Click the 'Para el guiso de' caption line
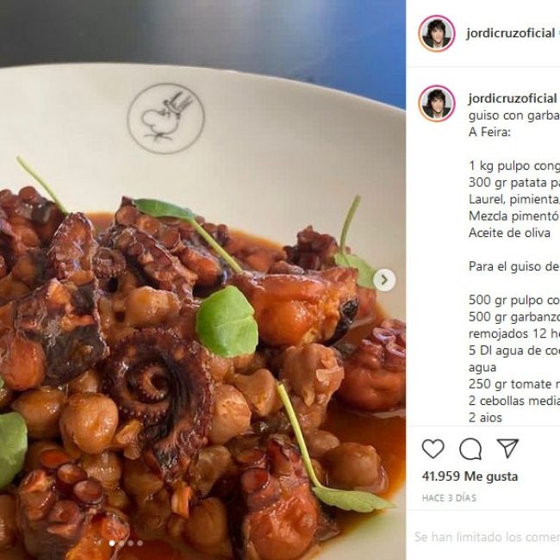 514,266
